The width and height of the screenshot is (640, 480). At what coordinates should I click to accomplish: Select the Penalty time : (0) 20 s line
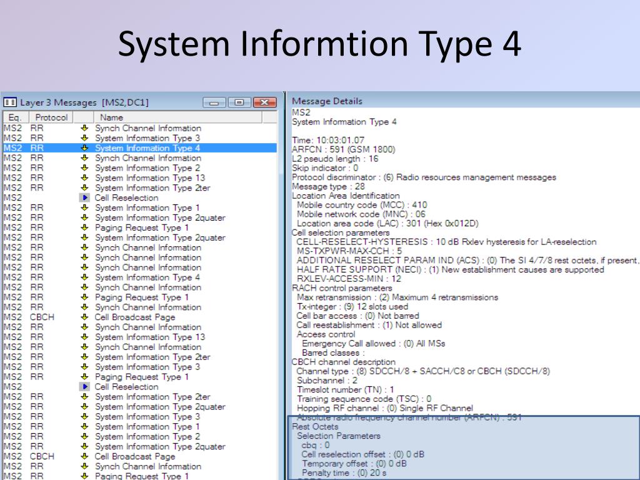[x=344, y=472]
